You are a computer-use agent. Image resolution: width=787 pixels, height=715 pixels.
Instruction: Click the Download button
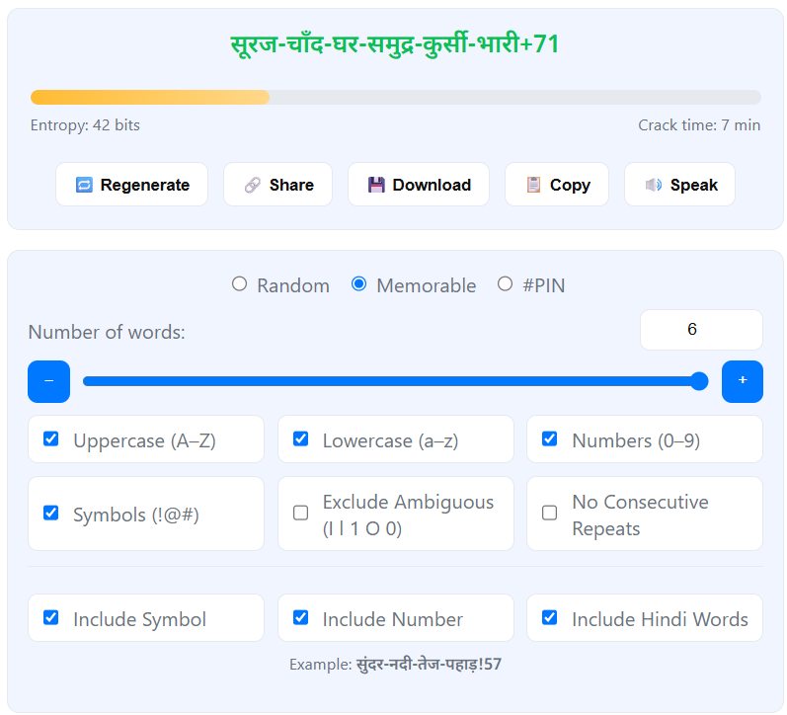[418, 185]
